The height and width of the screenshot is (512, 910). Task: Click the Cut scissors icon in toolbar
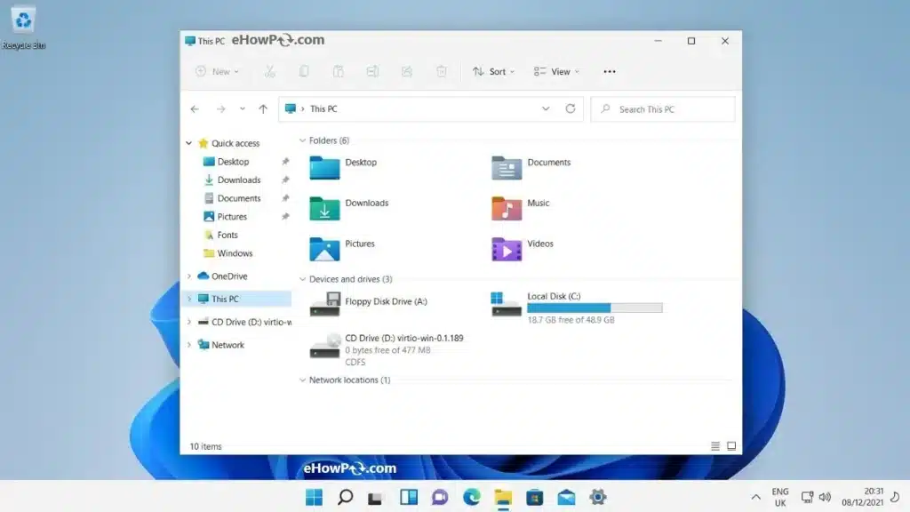269,71
